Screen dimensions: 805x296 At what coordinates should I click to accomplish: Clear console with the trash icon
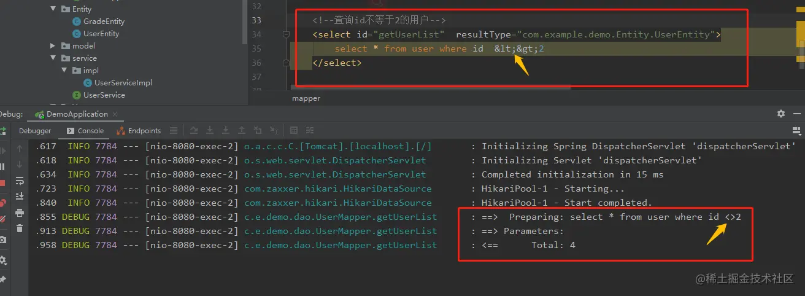pos(20,228)
